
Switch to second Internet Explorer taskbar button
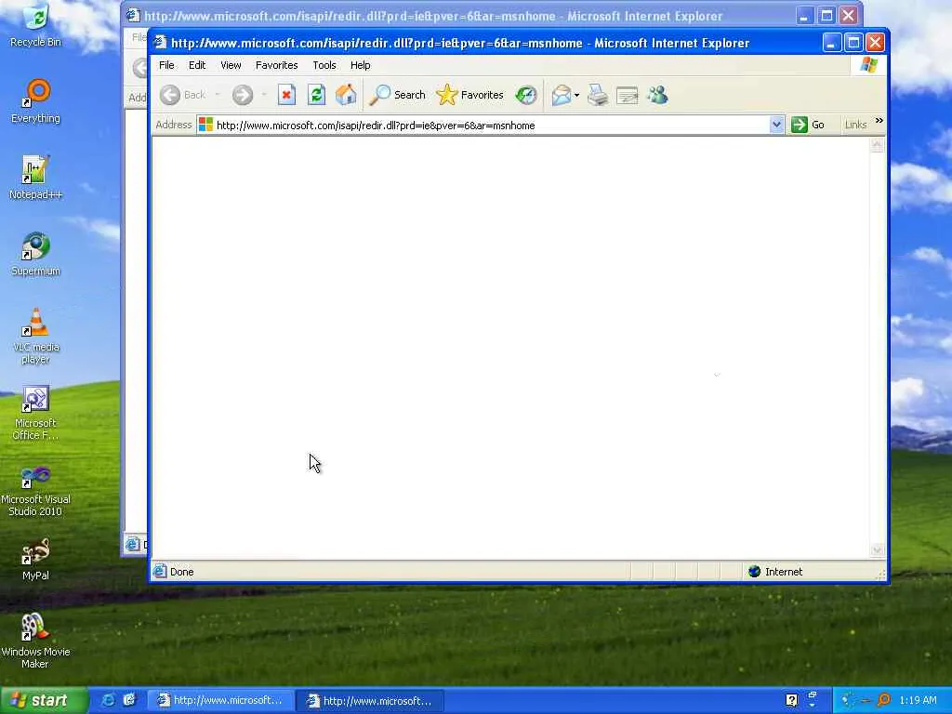click(370, 701)
